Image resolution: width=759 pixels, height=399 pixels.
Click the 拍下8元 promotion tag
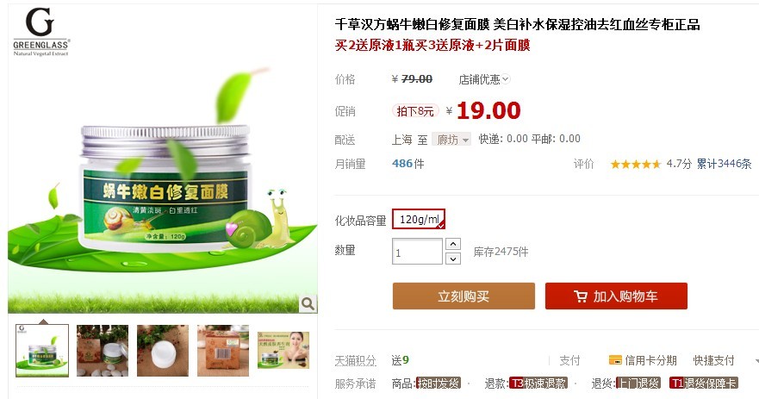(415, 111)
